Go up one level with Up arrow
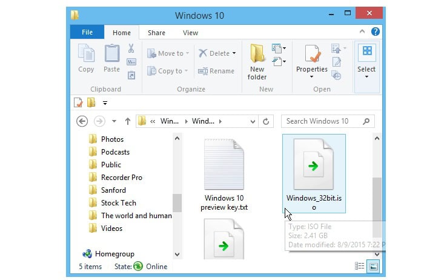 [x=128, y=121]
